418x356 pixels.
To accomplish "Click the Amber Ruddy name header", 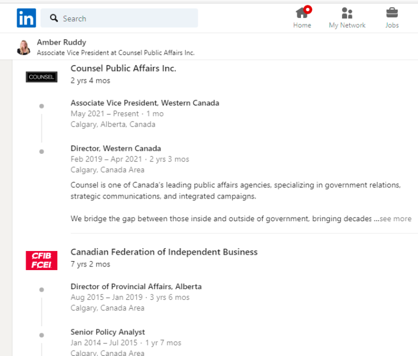I will [62, 42].
